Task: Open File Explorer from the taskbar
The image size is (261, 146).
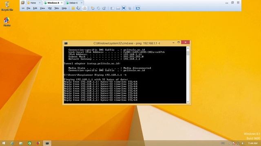Action: (21, 143)
